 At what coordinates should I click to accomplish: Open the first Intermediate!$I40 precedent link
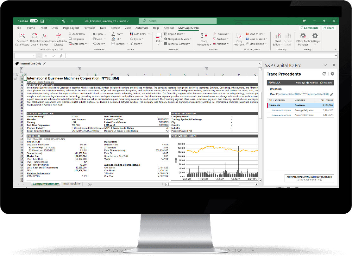[281, 110]
